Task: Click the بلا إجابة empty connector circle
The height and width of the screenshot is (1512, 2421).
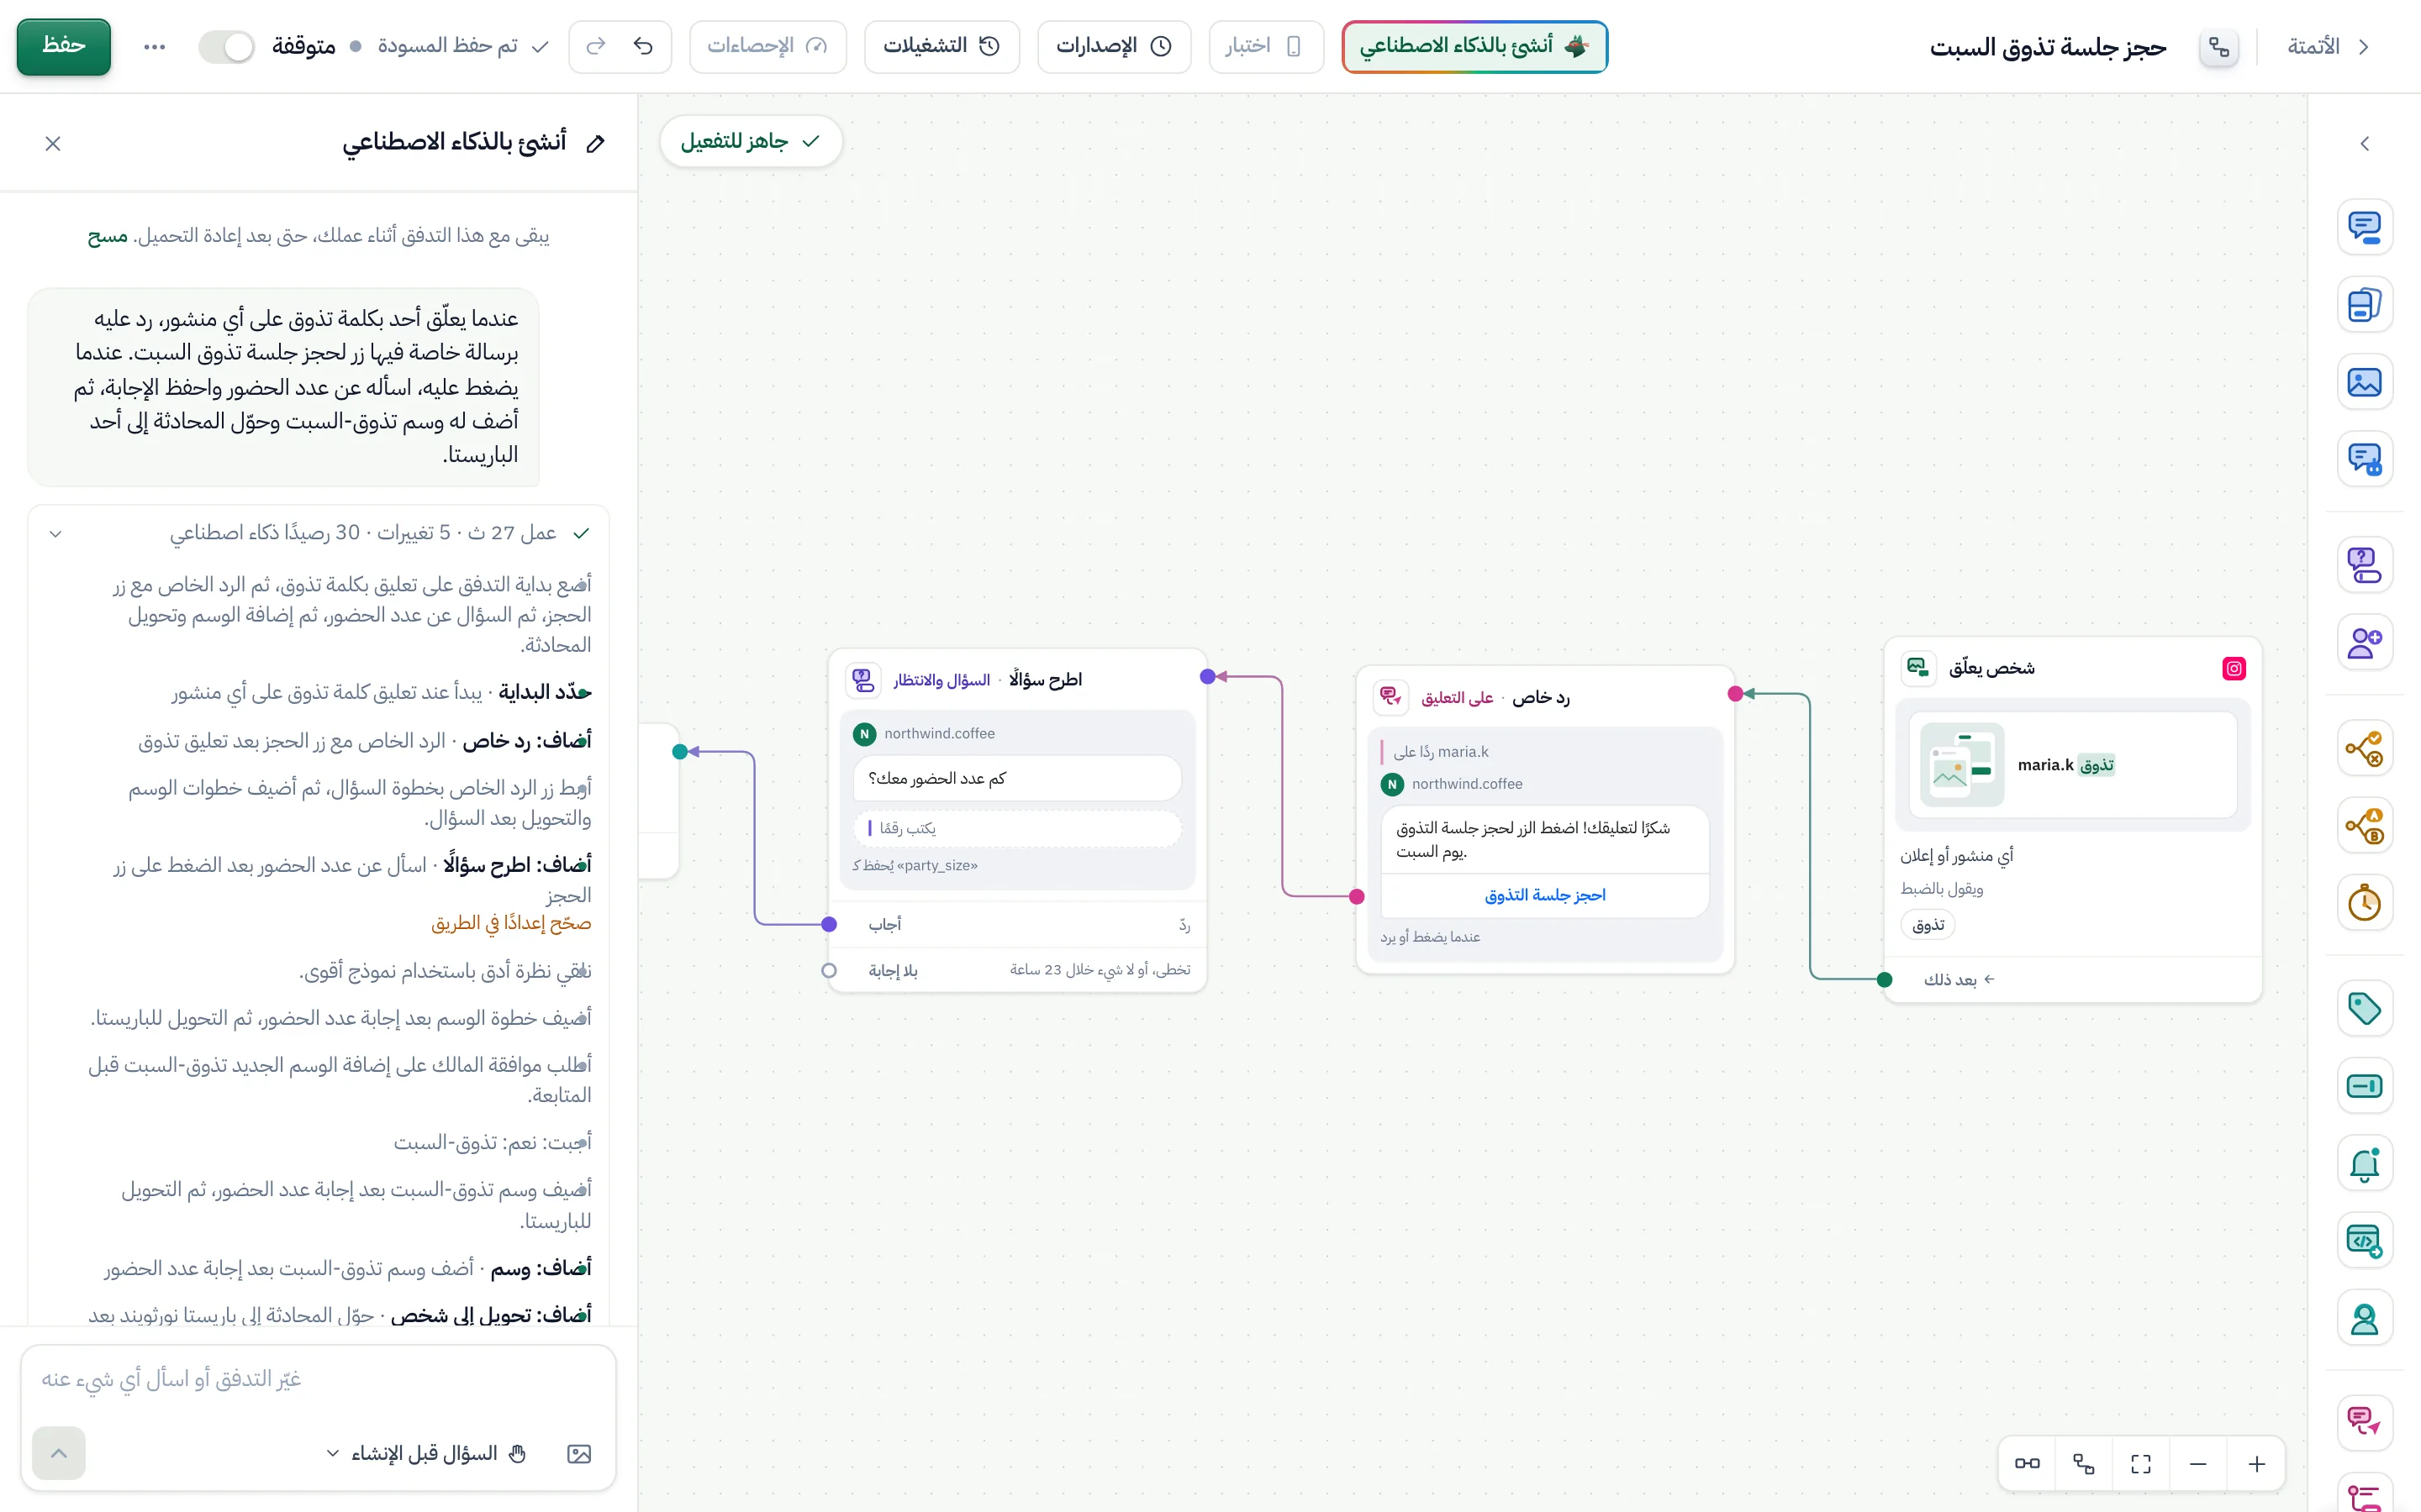Action: (x=828, y=971)
